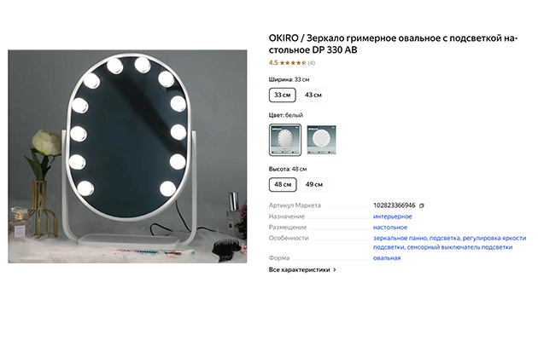Choose the 48 см height option
Screen dimensions: 538x341
(283, 184)
